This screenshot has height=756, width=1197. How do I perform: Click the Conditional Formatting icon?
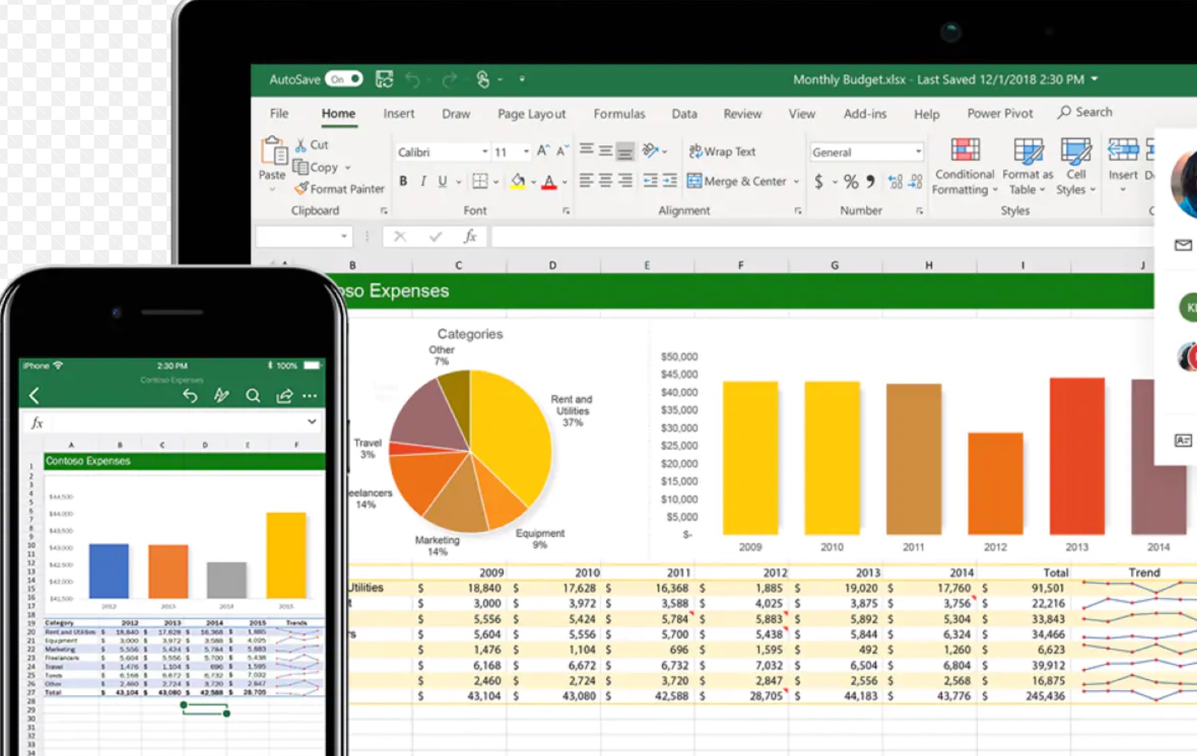click(965, 151)
